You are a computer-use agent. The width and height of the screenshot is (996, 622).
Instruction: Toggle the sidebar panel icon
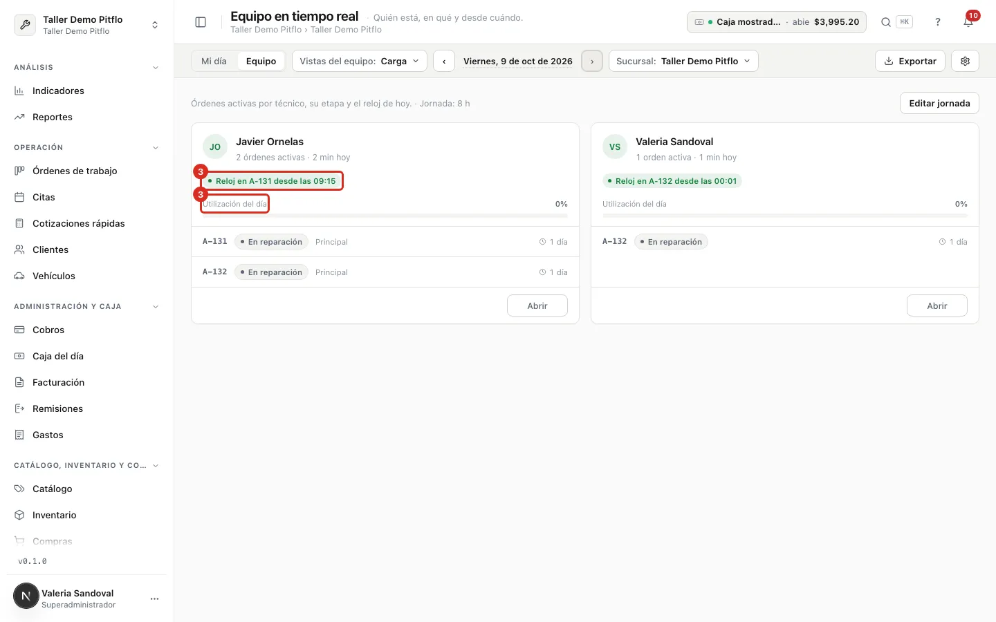(201, 22)
